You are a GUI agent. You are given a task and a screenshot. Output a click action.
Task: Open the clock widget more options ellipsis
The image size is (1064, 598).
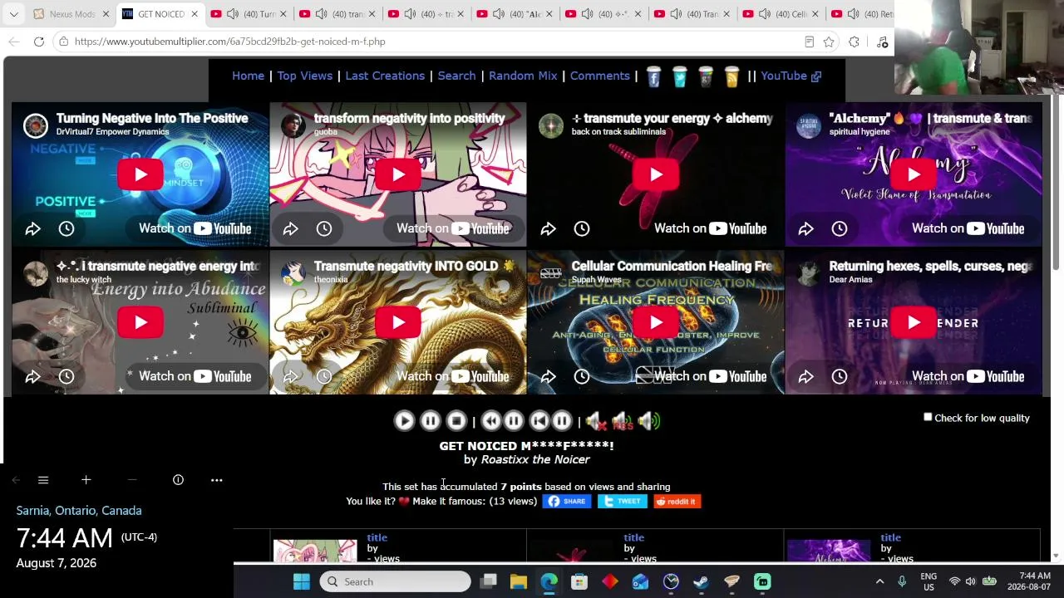217,480
